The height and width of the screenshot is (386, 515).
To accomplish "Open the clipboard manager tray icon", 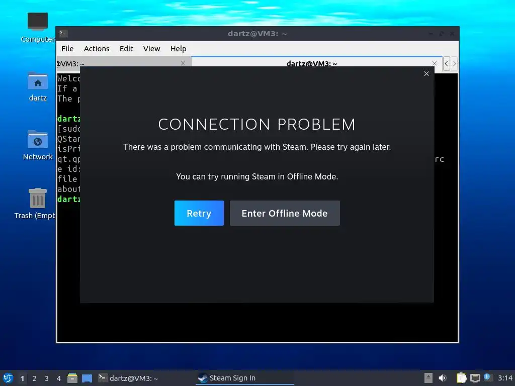I will coord(461,378).
